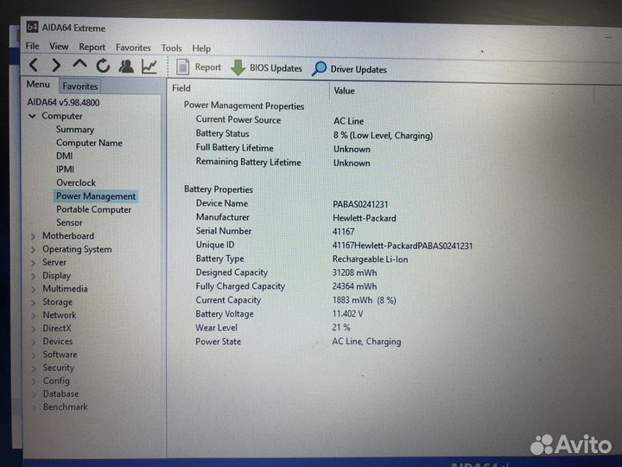The image size is (622, 467).
Task: Open the Help menu
Action: coord(201,48)
